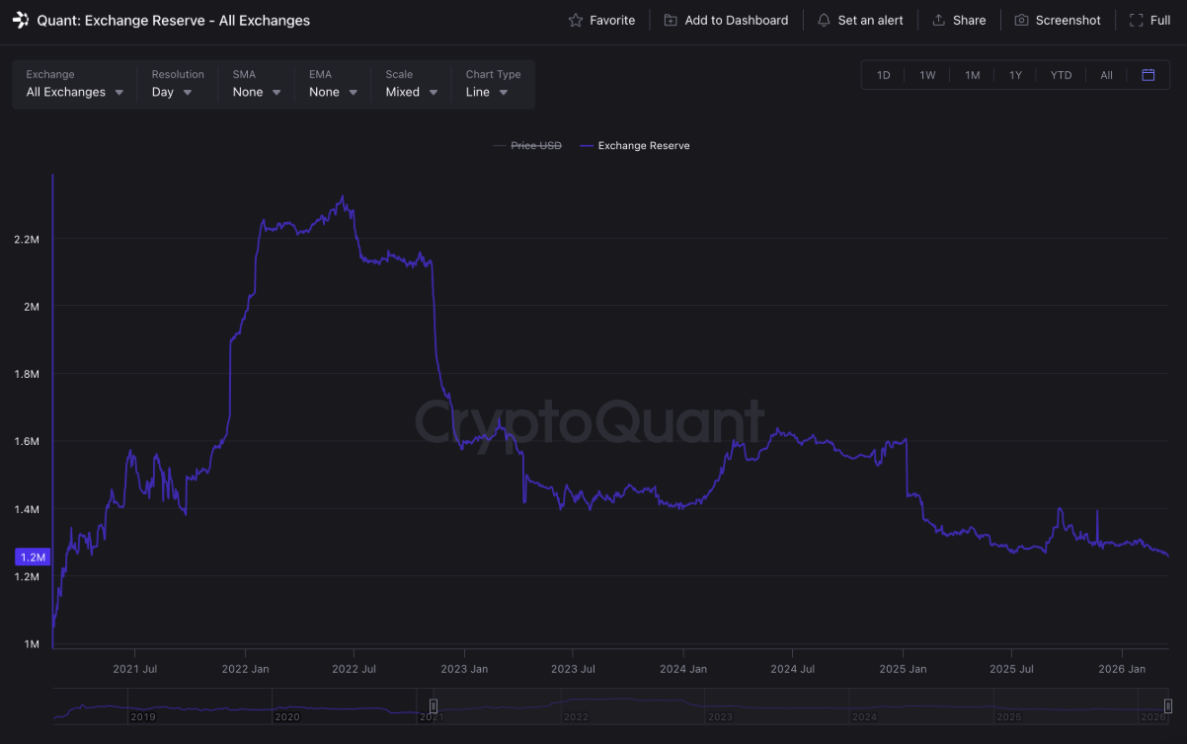The width and height of the screenshot is (1187, 744).
Task: Click the CryptoQuant logo icon in title
Action: click(21, 20)
